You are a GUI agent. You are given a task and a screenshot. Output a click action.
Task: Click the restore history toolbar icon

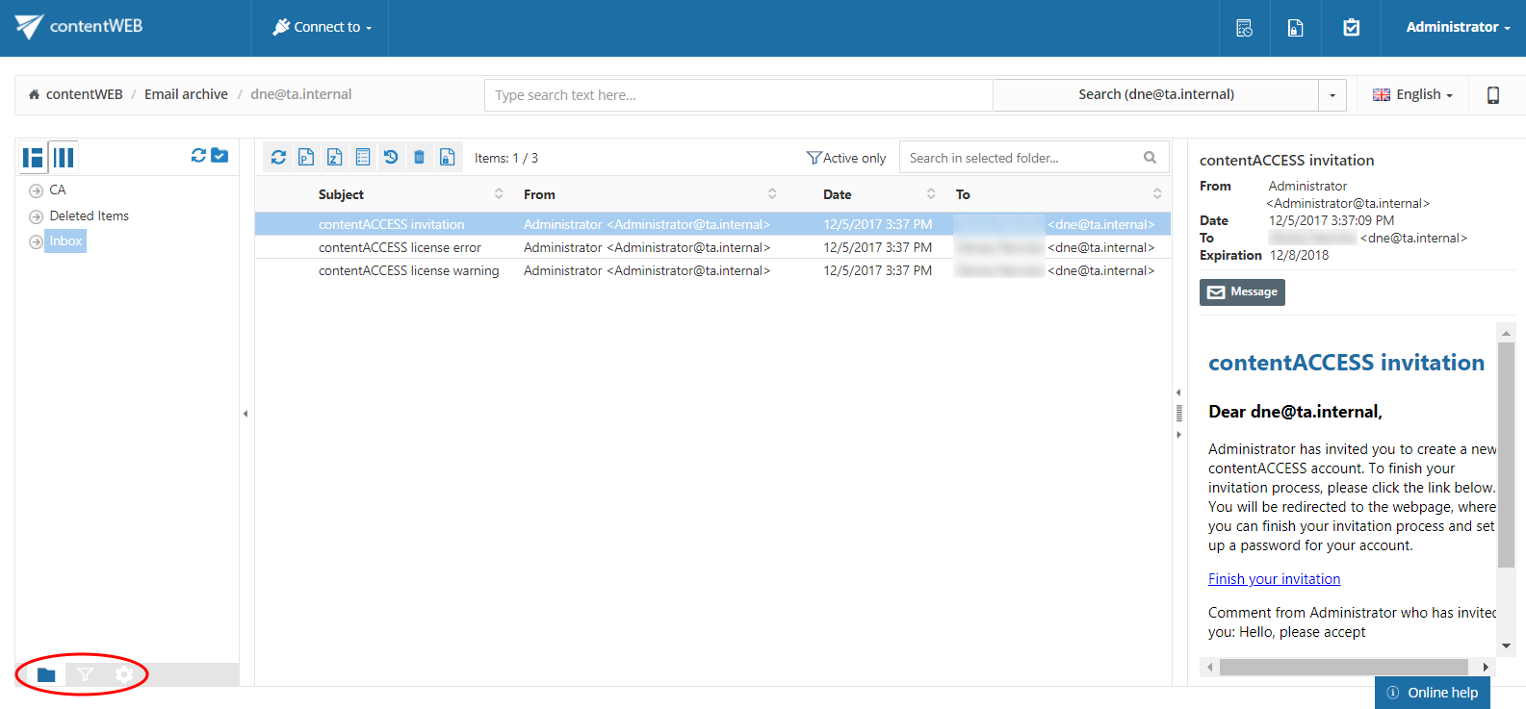[x=391, y=157]
